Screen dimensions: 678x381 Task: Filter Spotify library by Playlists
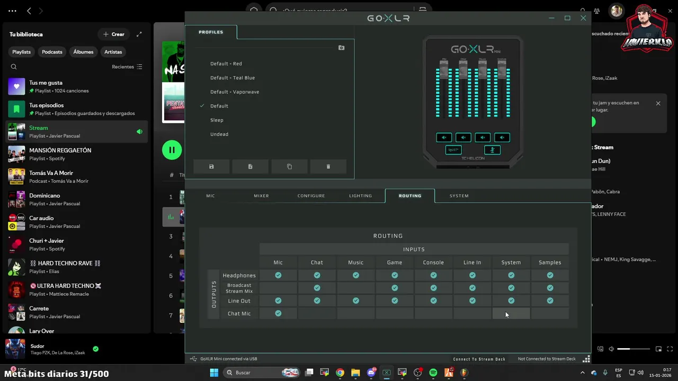click(x=22, y=52)
